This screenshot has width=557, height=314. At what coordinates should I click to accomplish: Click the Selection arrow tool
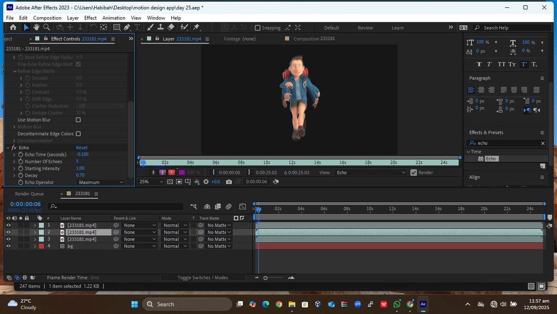26,27
